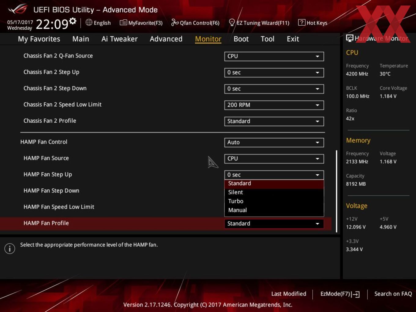Change Chassis Fan 2 Speed Low Limit value

tap(274, 105)
